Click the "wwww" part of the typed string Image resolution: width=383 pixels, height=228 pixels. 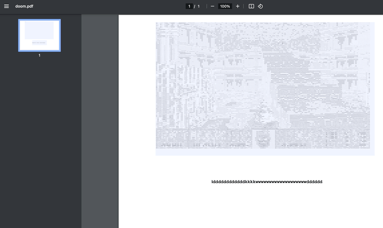coord(281,181)
